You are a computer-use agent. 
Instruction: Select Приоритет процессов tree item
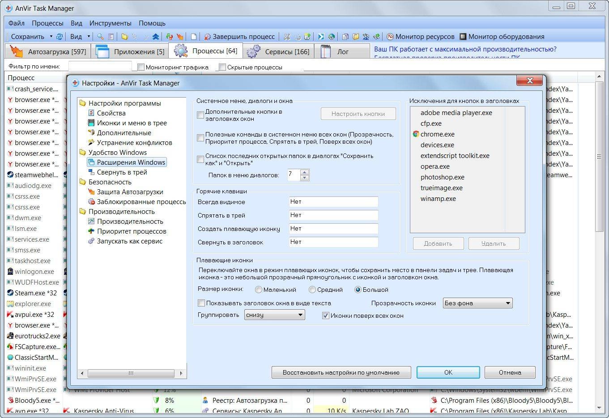132,231
